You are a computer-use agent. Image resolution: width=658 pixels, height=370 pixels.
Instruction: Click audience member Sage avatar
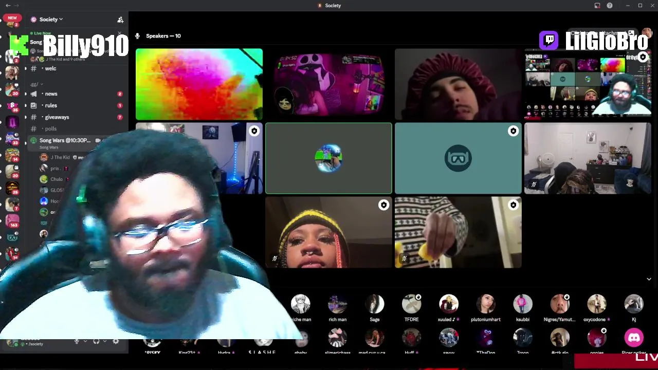click(375, 304)
